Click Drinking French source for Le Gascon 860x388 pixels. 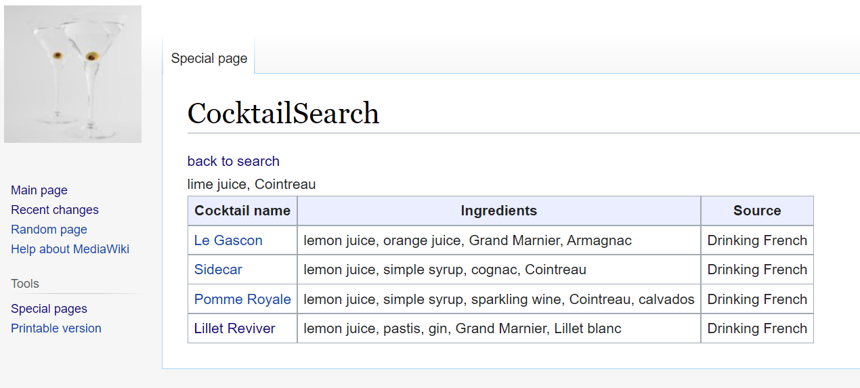tap(757, 240)
